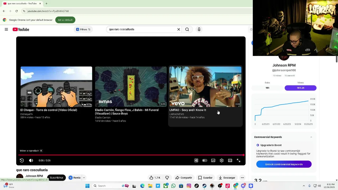Click the magnifier search button
Viewport: 338px width, 190px height.
tap(187, 29)
